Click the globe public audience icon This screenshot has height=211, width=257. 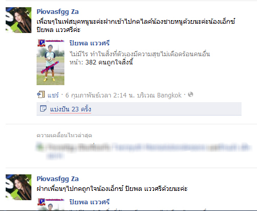coord(191,94)
